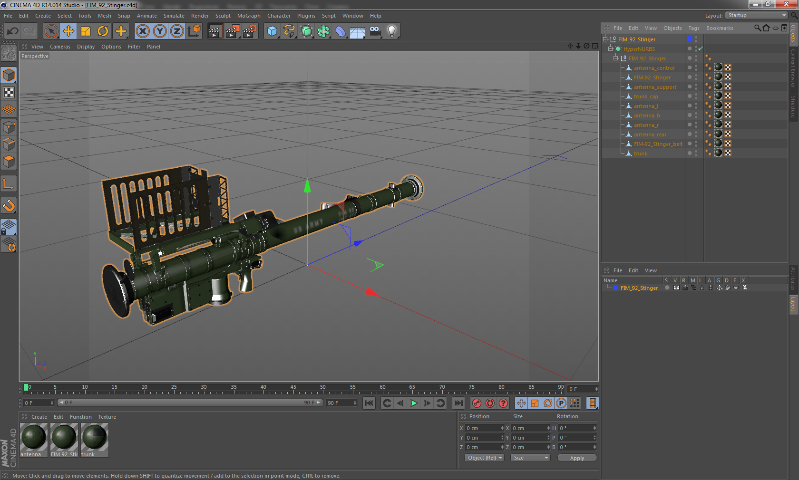Screen dimensions: 799x480
Task: Select the Live Selection tool
Action: (51, 31)
